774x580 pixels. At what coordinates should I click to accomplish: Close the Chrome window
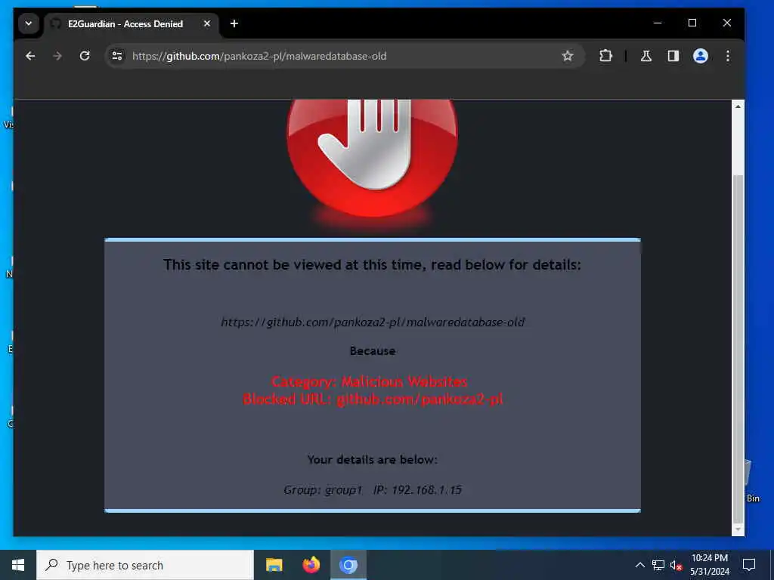(726, 23)
